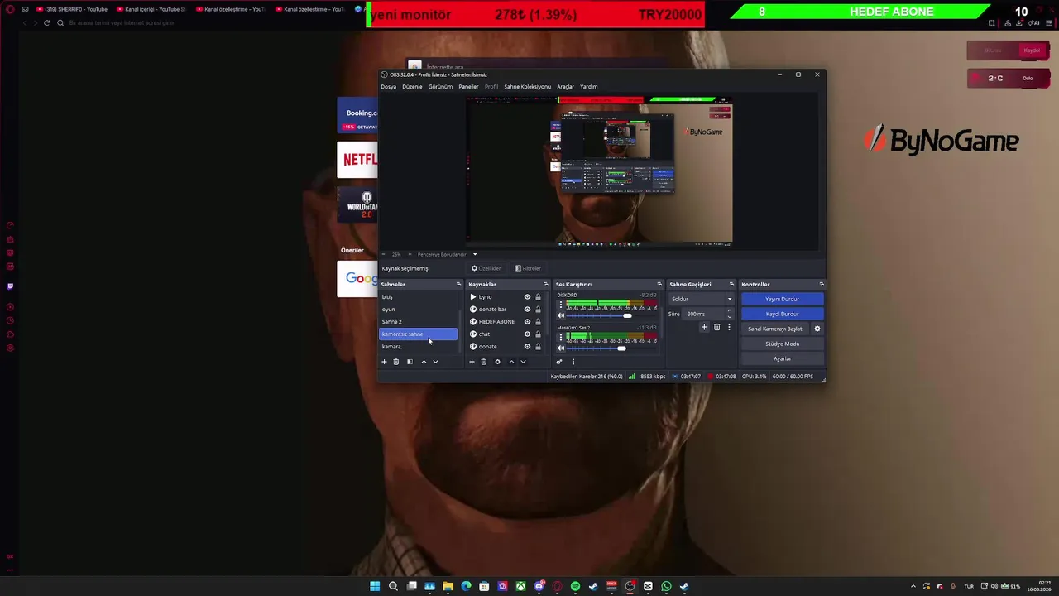This screenshot has width=1059, height=596.
Task: Toggle visibility of donate source
Action: [527, 347]
